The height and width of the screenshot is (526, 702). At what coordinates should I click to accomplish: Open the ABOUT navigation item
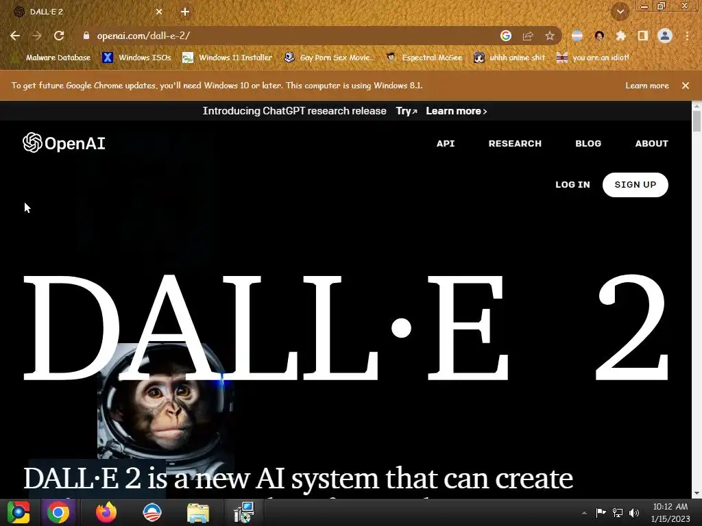pyautogui.click(x=651, y=144)
